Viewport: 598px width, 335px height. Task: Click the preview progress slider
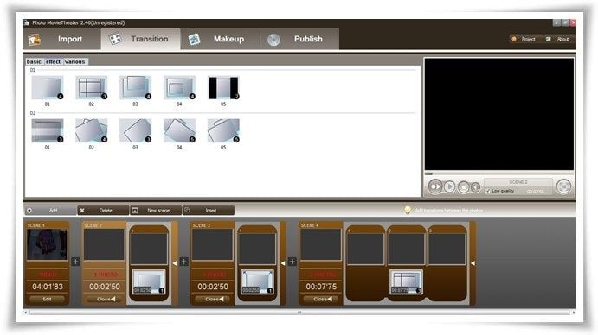point(498,174)
